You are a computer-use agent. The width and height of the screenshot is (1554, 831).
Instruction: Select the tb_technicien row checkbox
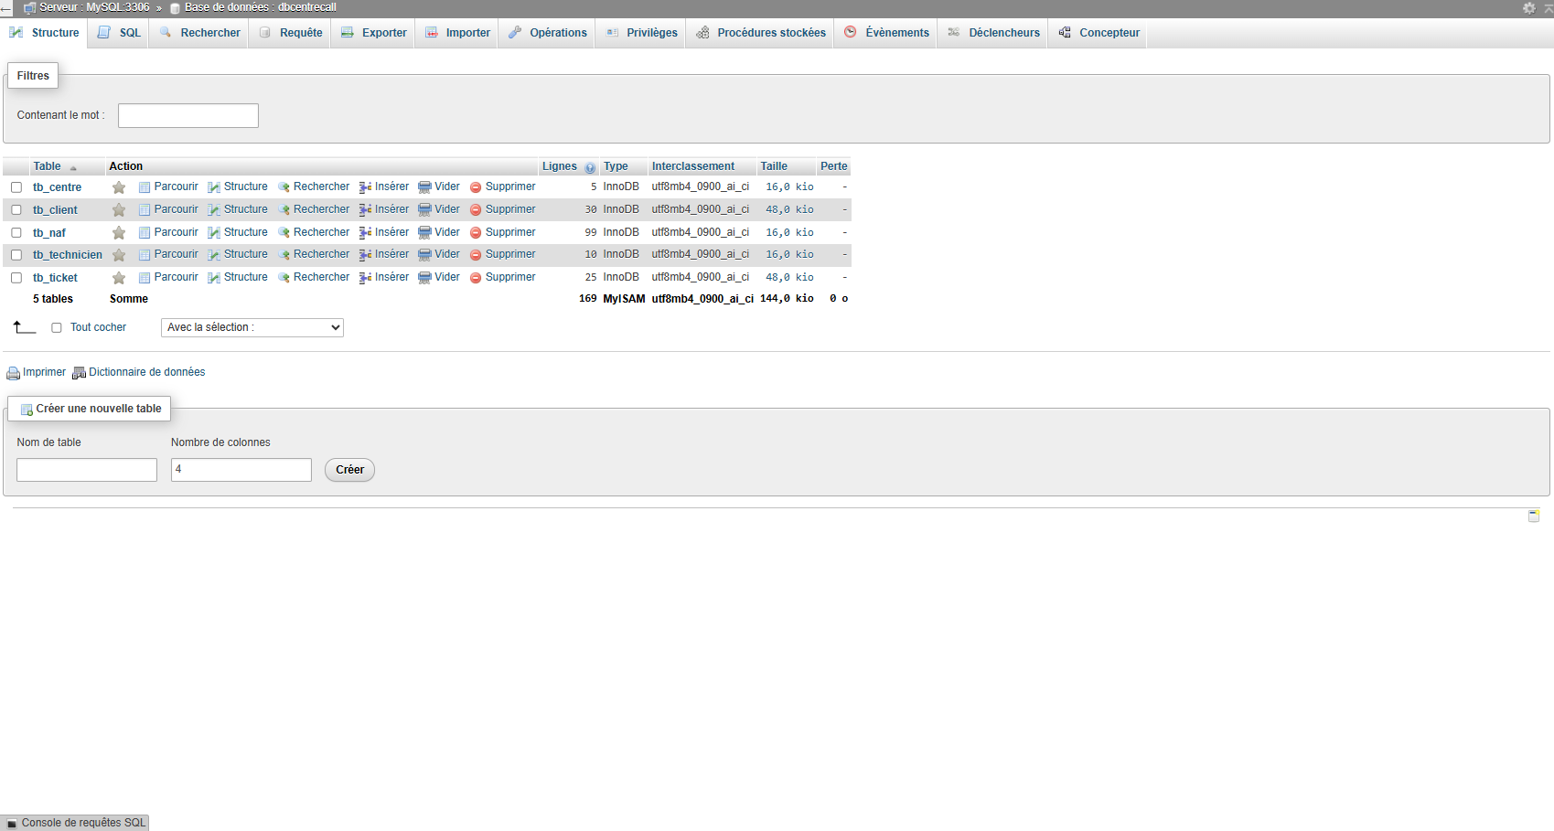pyautogui.click(x=16, y=255)
